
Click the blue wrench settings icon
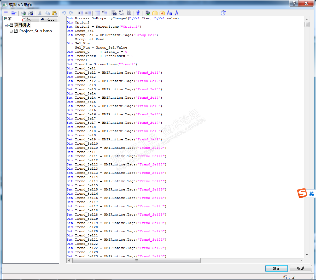click(x=138, y=13)
